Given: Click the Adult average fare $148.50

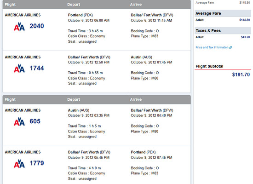Looking at the screenshot, I should pyautogui.click(x=245, y=20).
